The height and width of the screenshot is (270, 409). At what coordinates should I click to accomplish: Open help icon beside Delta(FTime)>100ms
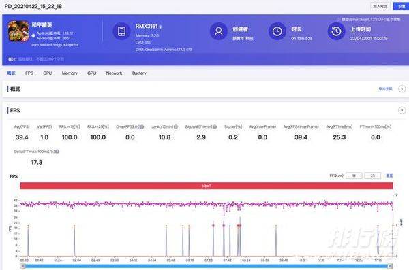(57, 152)
